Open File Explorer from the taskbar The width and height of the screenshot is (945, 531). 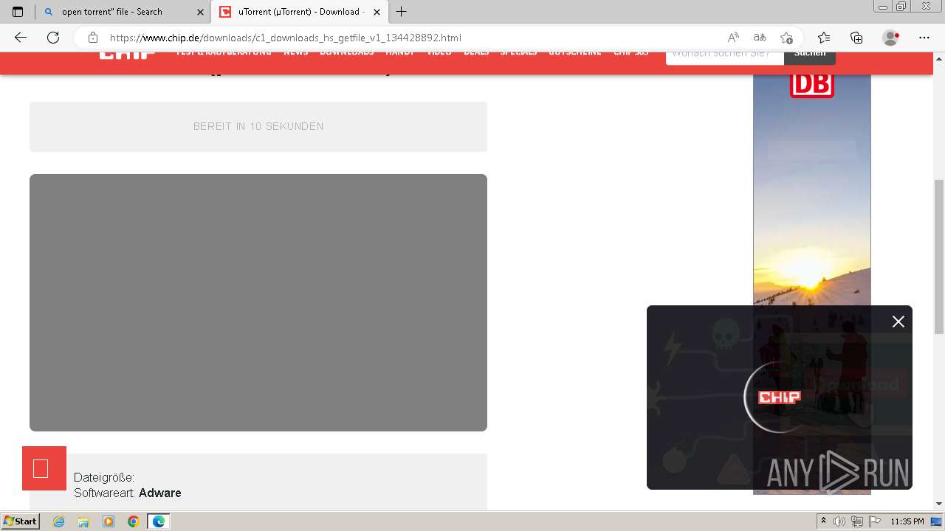click(83, 521)
